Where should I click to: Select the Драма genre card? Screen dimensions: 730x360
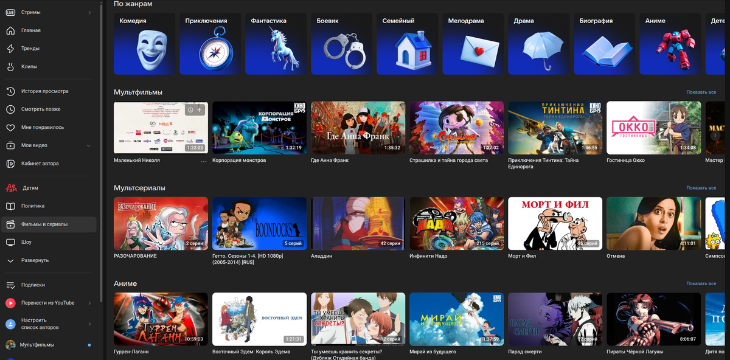point(538,44)
